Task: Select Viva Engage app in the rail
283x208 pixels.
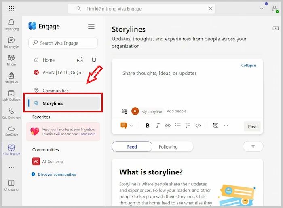Action: pyautogui.click(x=11, y=150)
